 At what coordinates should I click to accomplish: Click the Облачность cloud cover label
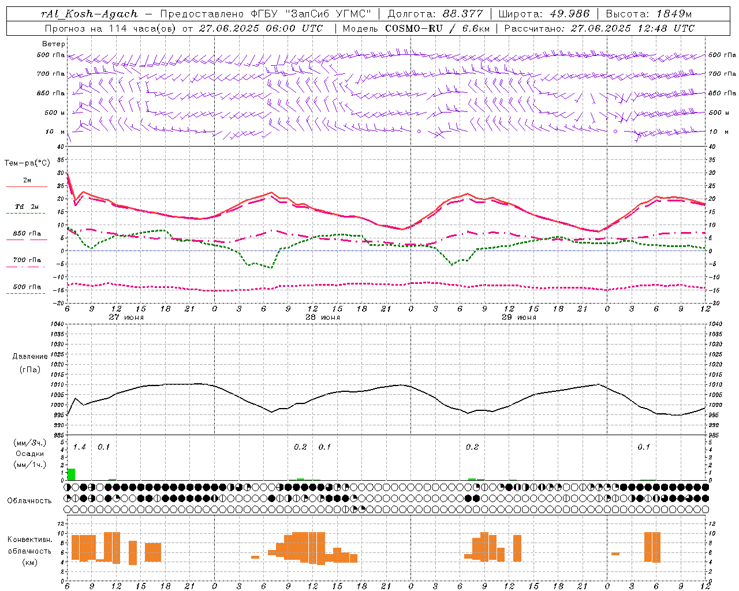pyautogui.click(x=29, y=501)
